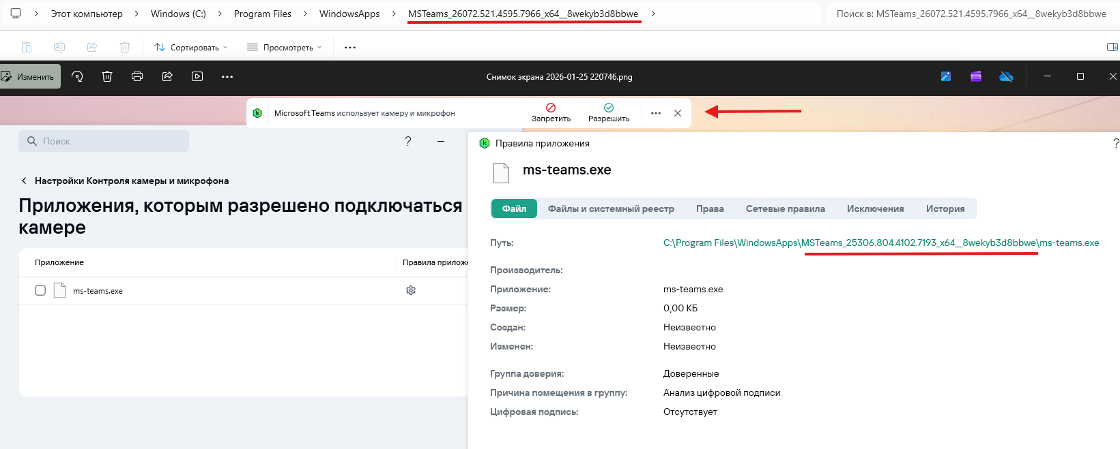Navigate to WindowsApps breadcrumb

[349, 14]
